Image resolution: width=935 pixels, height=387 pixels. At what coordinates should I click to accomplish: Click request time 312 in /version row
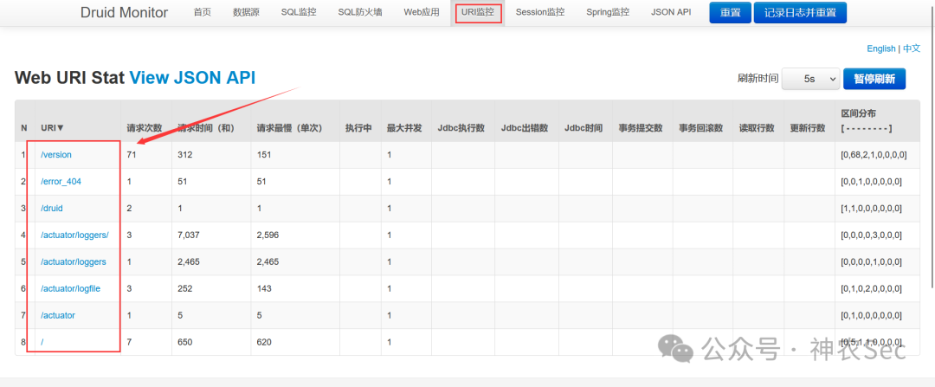[185, 154]
